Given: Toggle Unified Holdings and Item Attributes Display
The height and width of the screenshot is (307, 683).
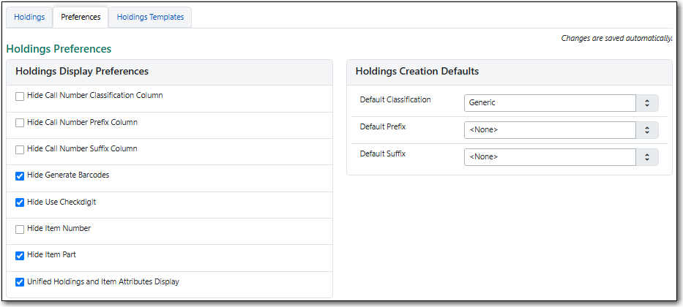Looking at the screenshot, I should click(20, 282).
